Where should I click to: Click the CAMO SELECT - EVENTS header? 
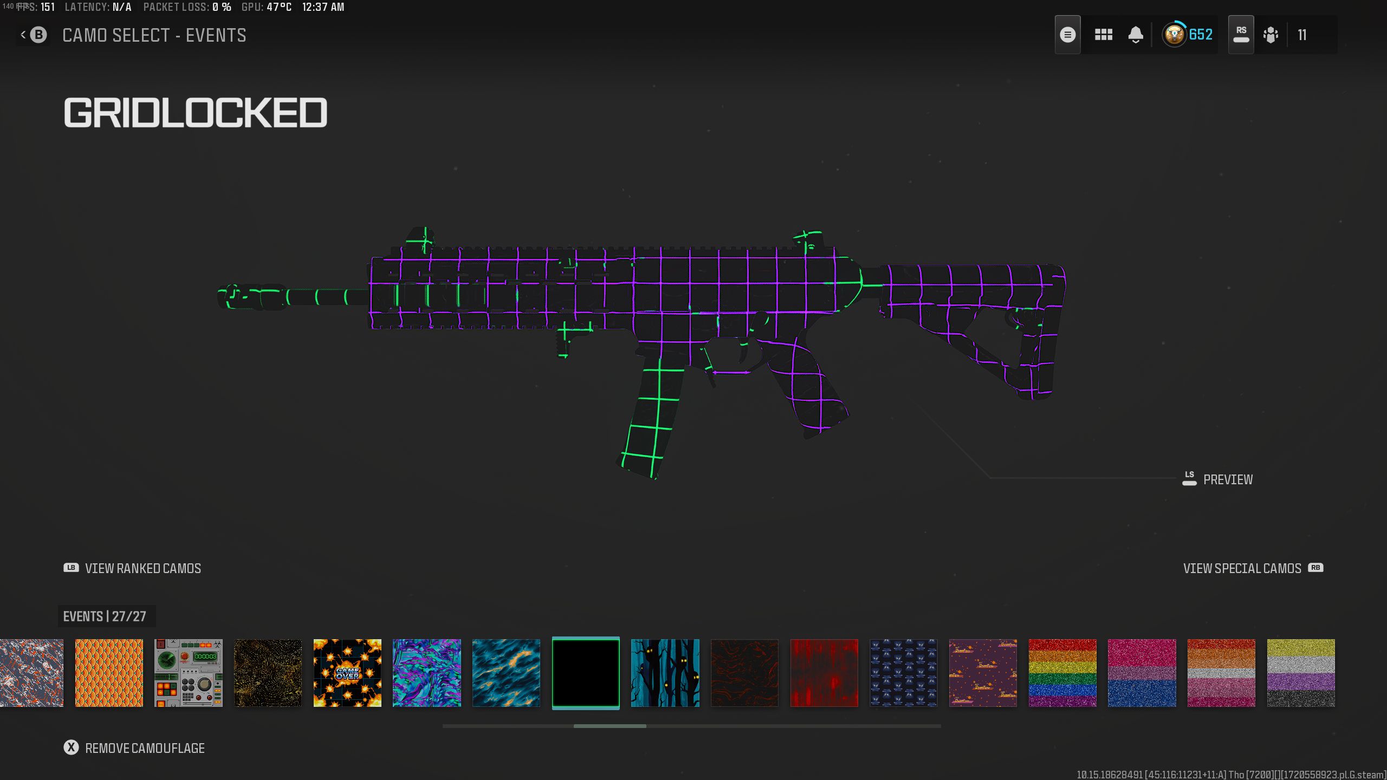tap(154, 35)
